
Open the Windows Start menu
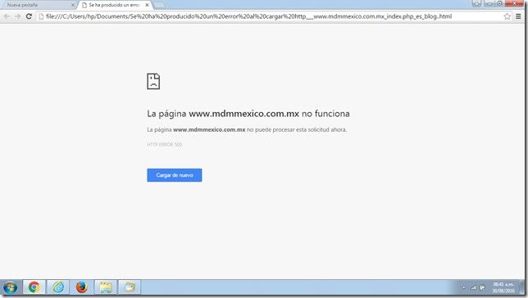[x=10, y=287]
